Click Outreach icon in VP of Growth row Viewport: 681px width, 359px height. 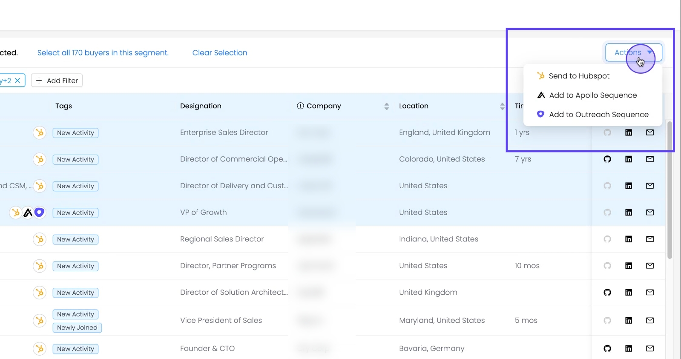point(40,213)
